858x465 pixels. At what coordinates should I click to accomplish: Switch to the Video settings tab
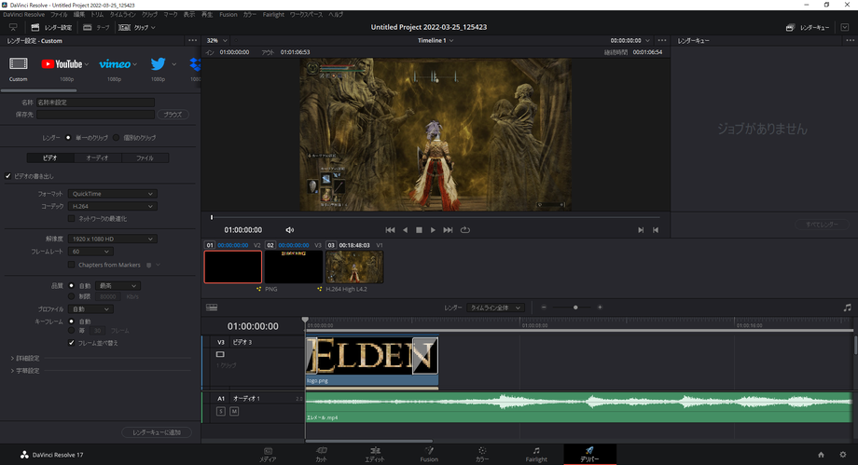(x=50, y=158)
